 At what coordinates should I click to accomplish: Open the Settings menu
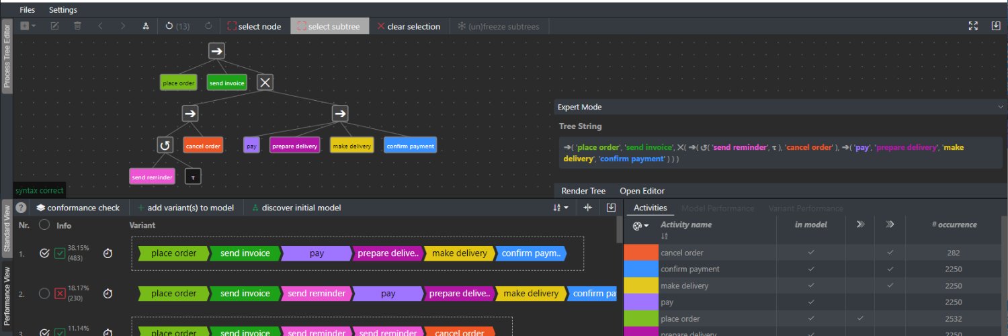pyautogui.click(x=63, y=10)
